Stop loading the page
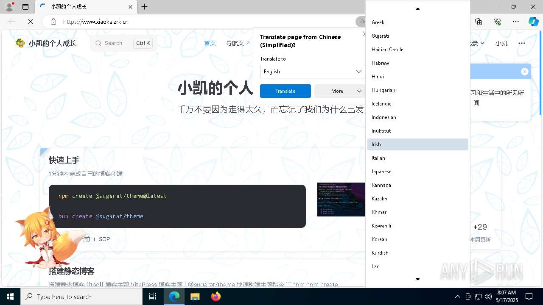 tap(31, 22)
